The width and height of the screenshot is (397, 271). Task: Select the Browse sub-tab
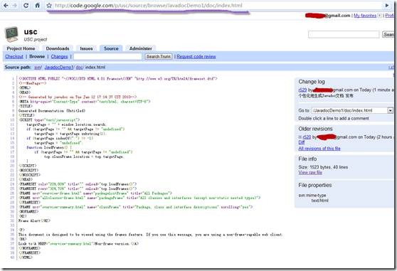[37, 56]
